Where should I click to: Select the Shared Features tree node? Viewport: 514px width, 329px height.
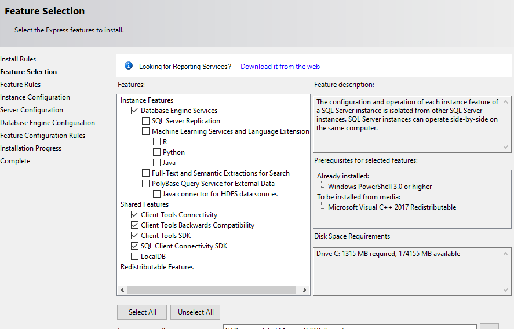(x=144, y=204)
